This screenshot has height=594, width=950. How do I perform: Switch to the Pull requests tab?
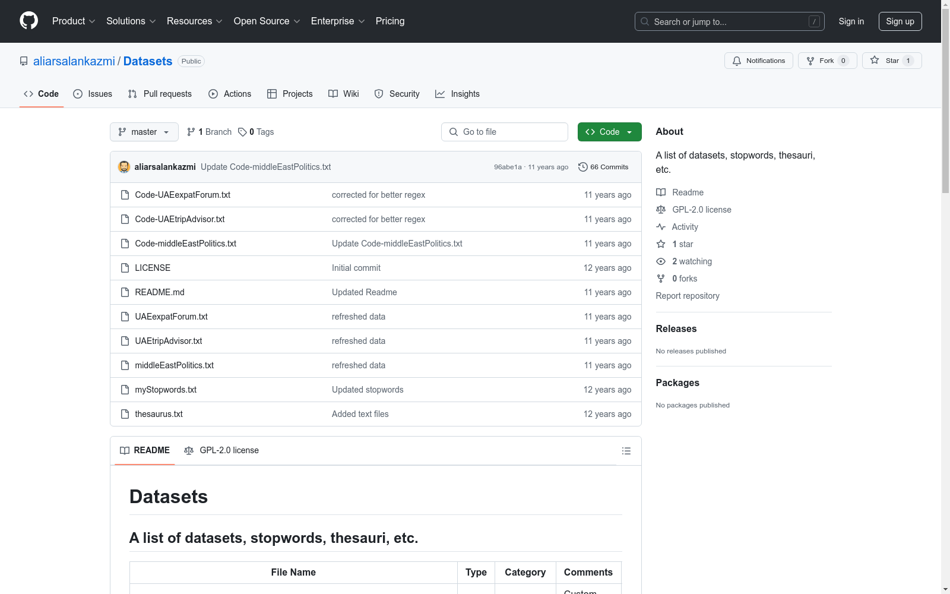click(160, 94)
